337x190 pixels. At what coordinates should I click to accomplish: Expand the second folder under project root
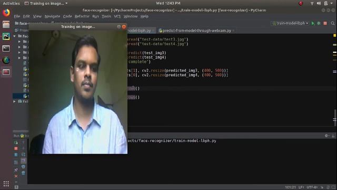point(19,47)
